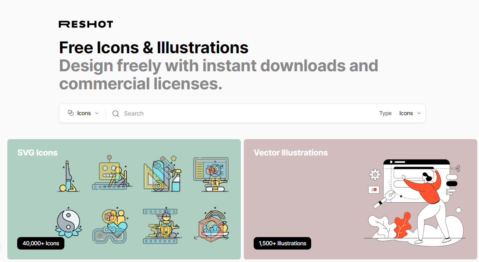Select the meditating person with monitor icon
Image resolution: width=479 pixels, height=262 pixels.
(x=210, y=174)
